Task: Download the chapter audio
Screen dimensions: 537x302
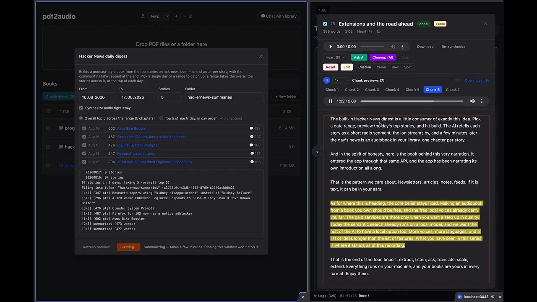Action: (x=425, y=47)
